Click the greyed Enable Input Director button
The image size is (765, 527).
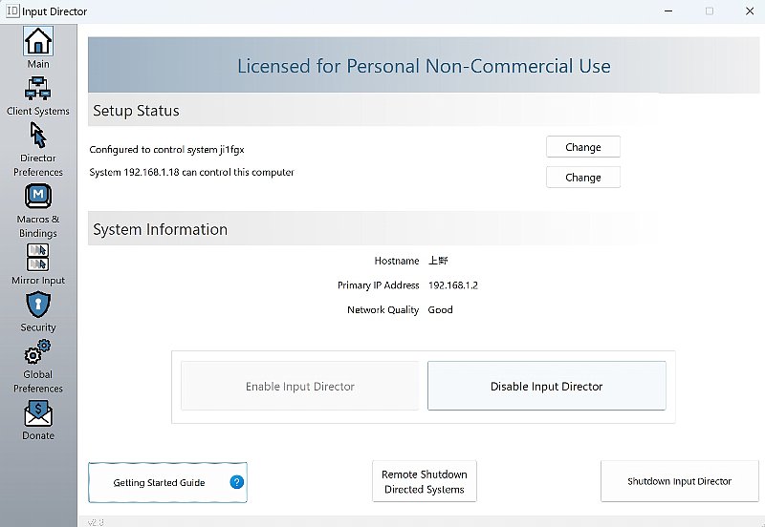pyautogui.click(x=300, y=387)
